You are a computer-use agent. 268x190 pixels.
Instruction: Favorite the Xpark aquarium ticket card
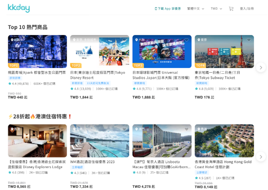coord(62,40)
